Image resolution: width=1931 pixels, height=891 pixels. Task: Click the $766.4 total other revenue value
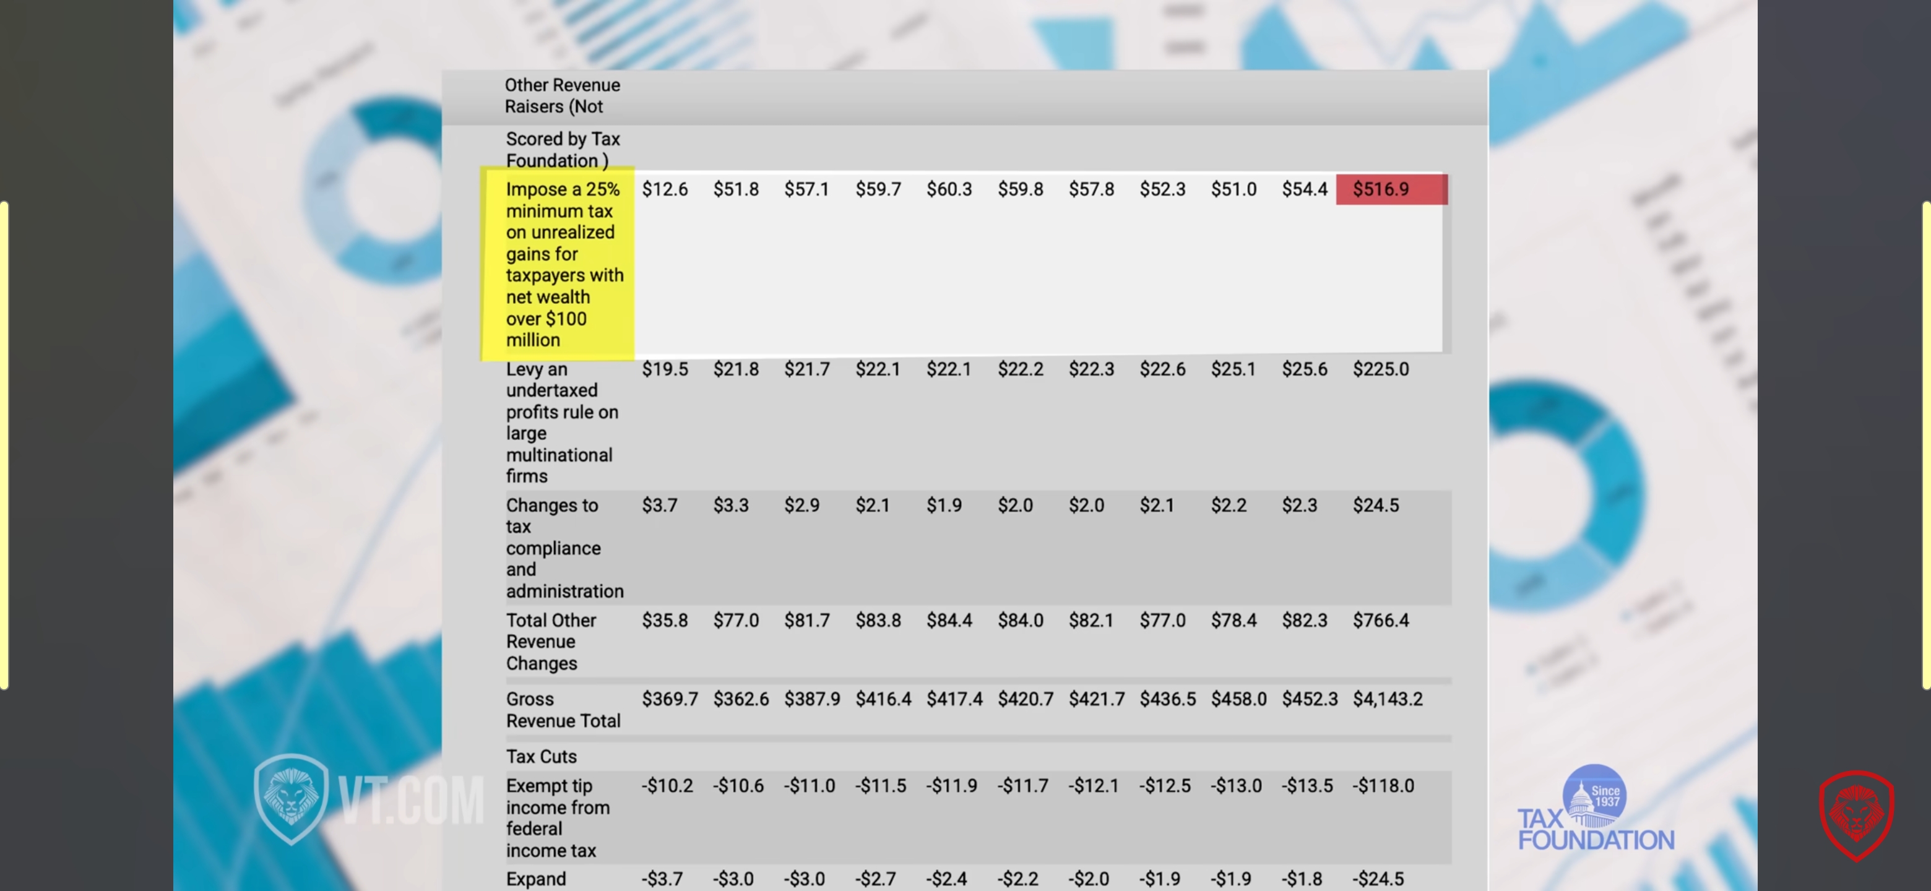click(x=1380, y=621)
